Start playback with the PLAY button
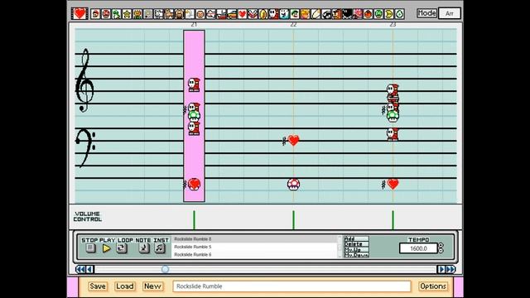 [x=107, y=248]
